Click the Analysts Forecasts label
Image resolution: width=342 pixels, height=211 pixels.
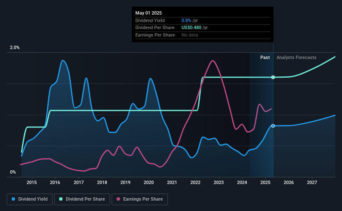[x=297, y=57]
